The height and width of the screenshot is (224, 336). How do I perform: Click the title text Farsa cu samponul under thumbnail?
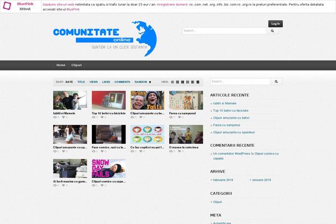[x=183, y=113]
